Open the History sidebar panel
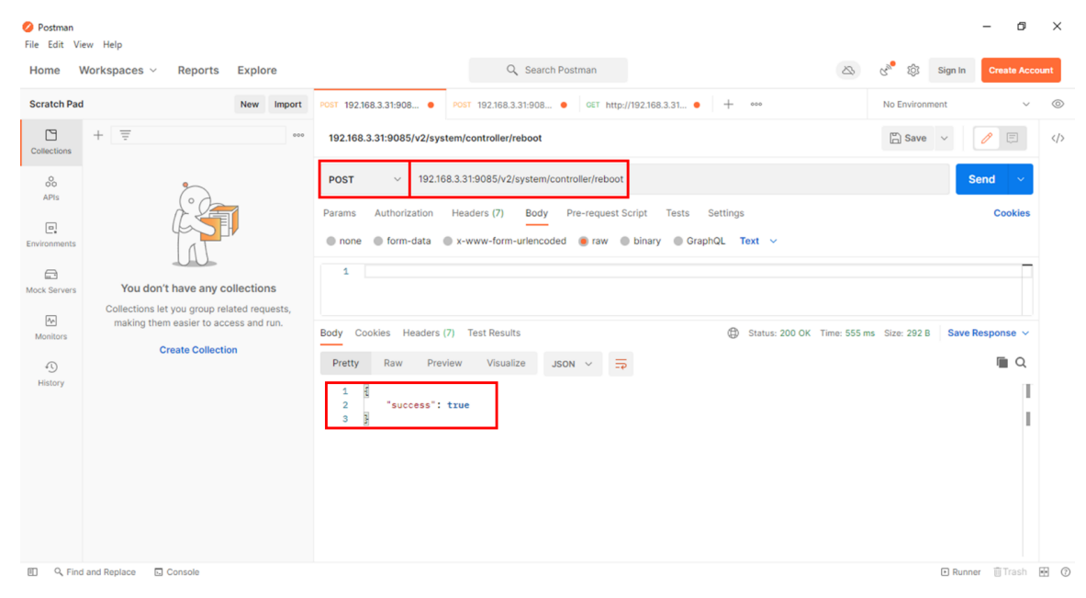Image resolution: width=1086 pixels, height=598 pixels. (x=50, y=373)
